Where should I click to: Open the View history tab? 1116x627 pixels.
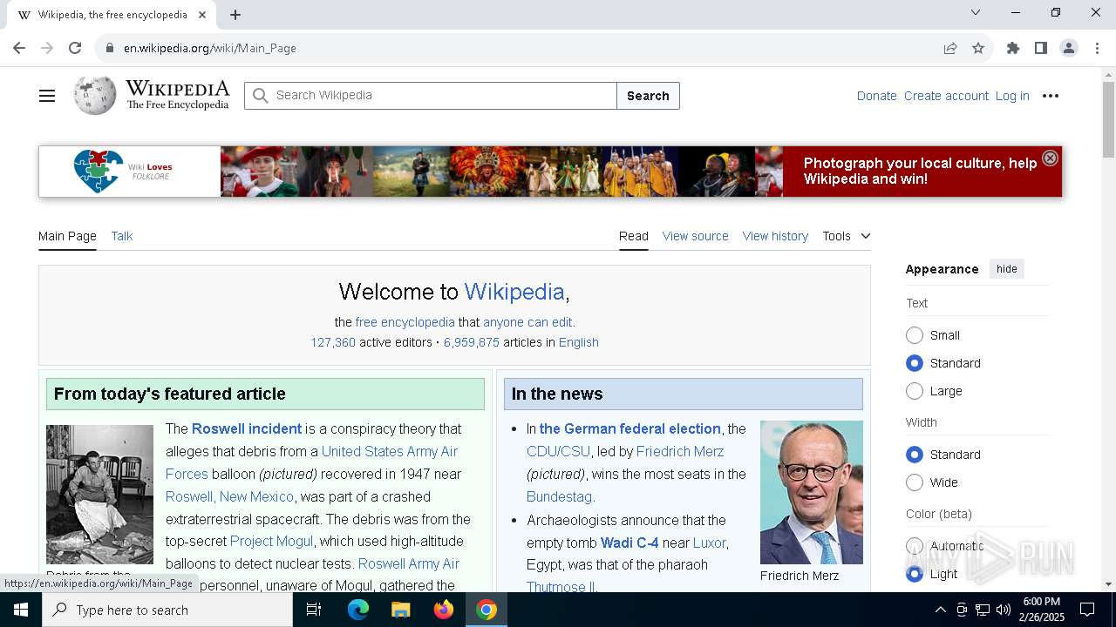coord(775,236)
